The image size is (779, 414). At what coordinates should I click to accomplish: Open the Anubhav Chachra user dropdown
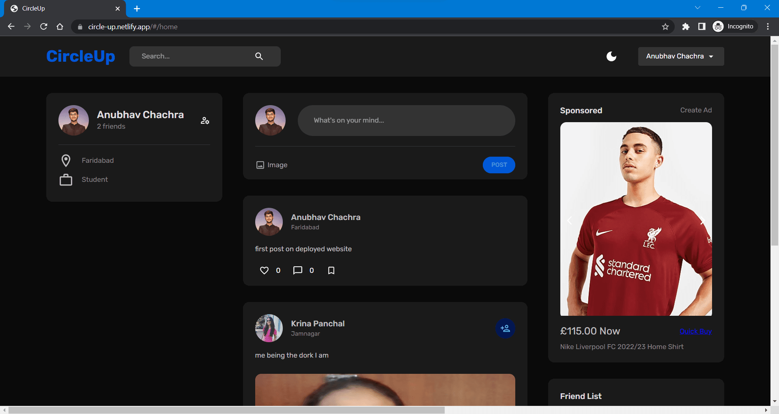(681, 56)
